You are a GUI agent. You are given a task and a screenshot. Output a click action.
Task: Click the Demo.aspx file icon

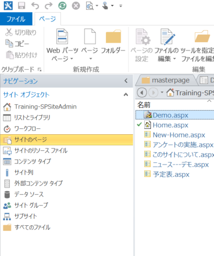click(148, 115)
